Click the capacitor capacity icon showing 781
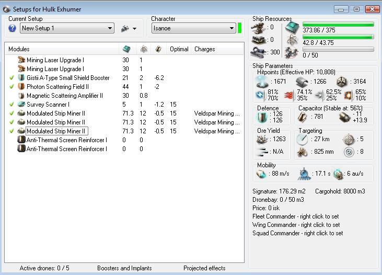 point(303,117)
